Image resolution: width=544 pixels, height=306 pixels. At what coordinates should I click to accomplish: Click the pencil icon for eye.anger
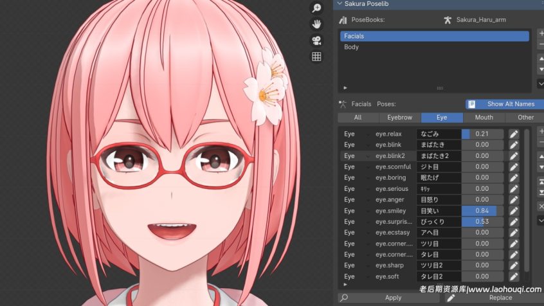tap(514, 200)
